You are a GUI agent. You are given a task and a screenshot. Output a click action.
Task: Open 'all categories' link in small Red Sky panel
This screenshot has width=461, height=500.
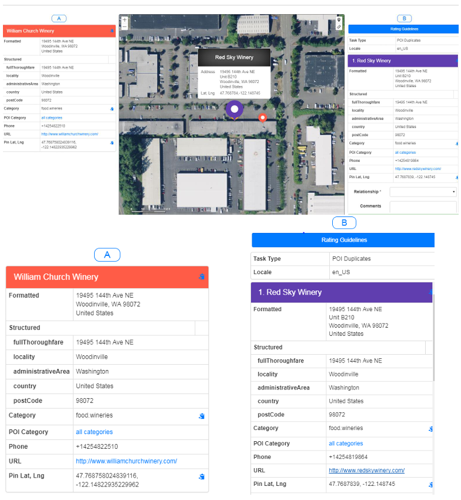point(405,152)
